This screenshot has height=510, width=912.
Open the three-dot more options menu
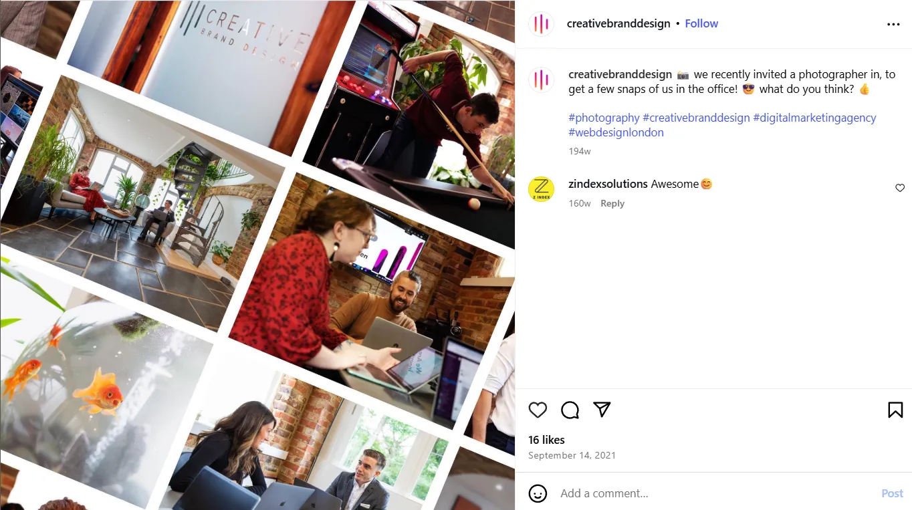pyautogui.click(x=893, y=24)
